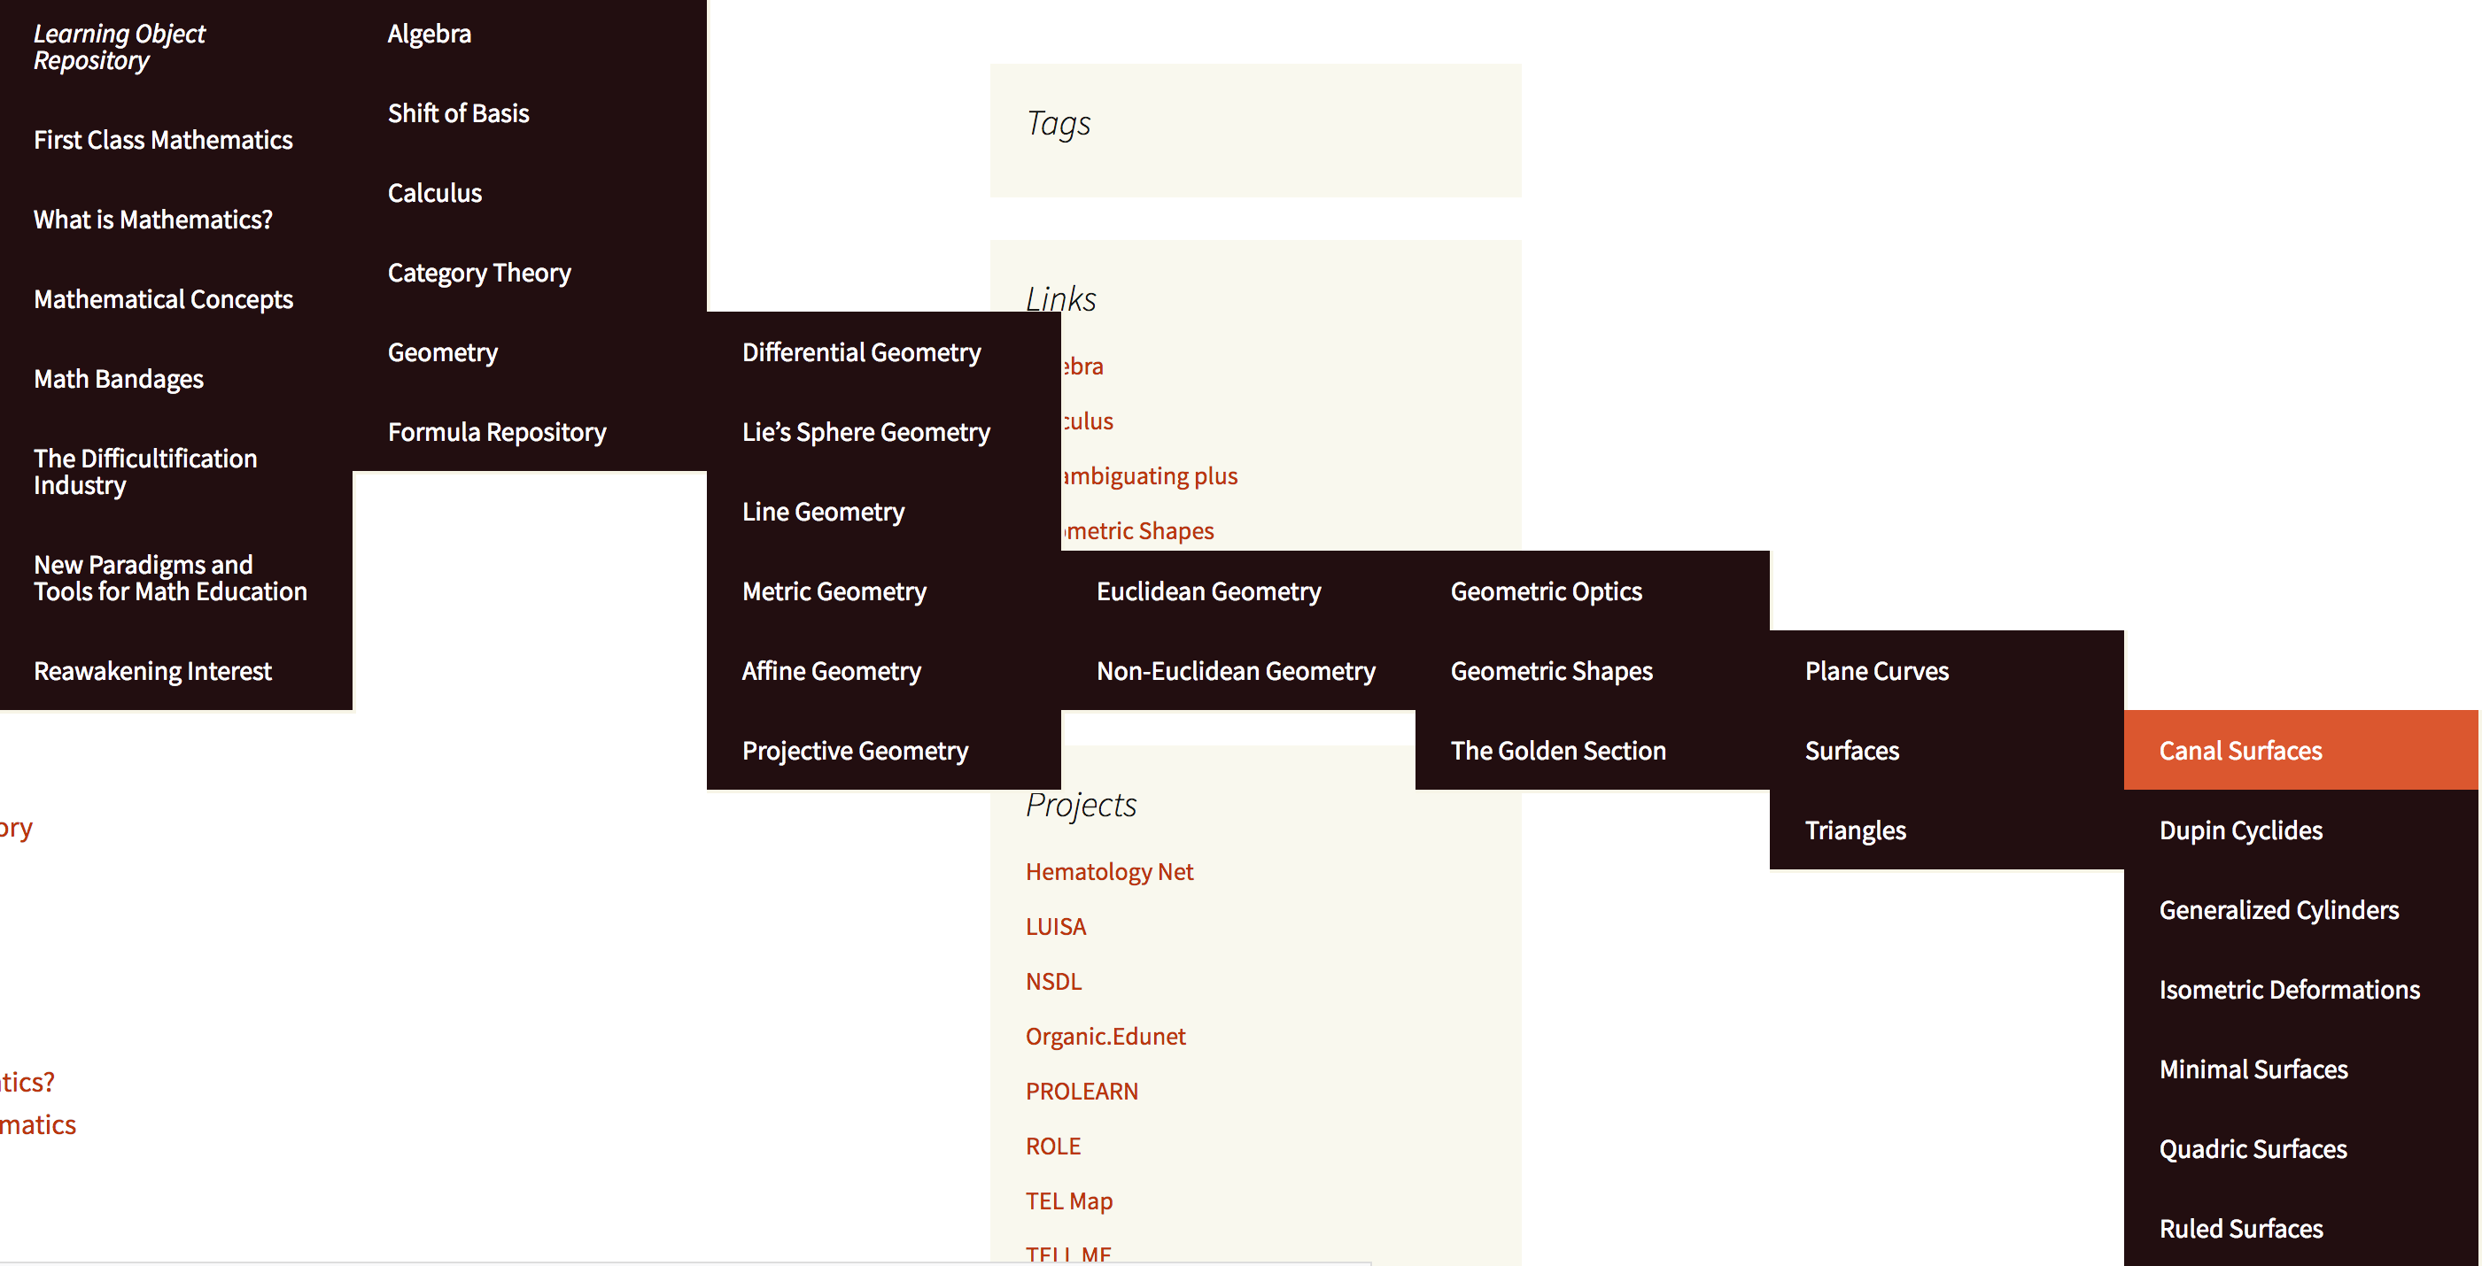Screen dimensions: 2482x1266
Task: Select Mathematical Concepts in main menu
Action: point(163,299)
